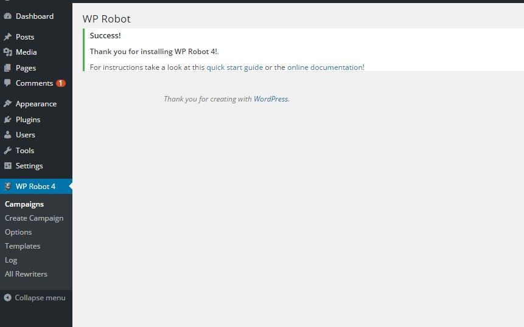Follow the quick start guide link

coord(234,67)
